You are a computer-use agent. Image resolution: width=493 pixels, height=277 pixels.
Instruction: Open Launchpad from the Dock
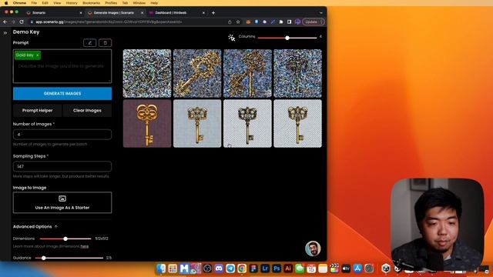pyautogui.click(x=173, y=269)
